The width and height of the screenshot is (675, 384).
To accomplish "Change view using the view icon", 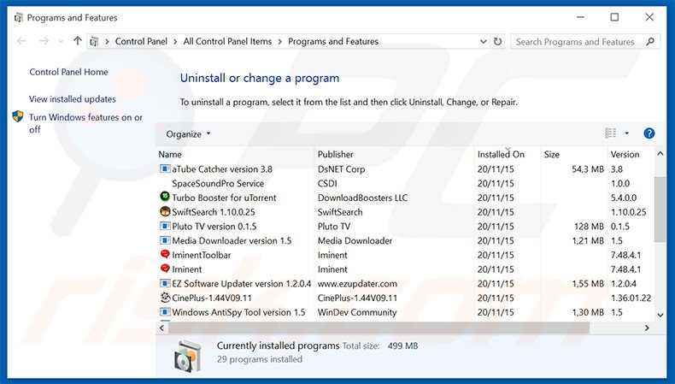I will (610, 133).
